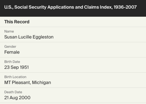This screenshot has width=146, height=104.
Task: Click the Birth Date label
Action: (12, 62)
